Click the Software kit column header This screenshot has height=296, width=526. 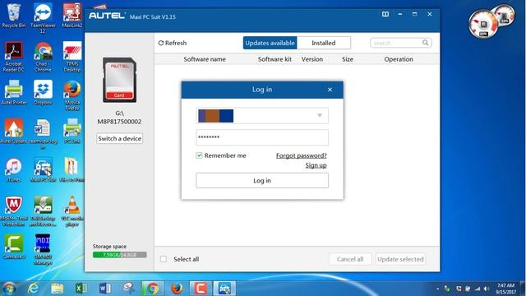point(275,59)
